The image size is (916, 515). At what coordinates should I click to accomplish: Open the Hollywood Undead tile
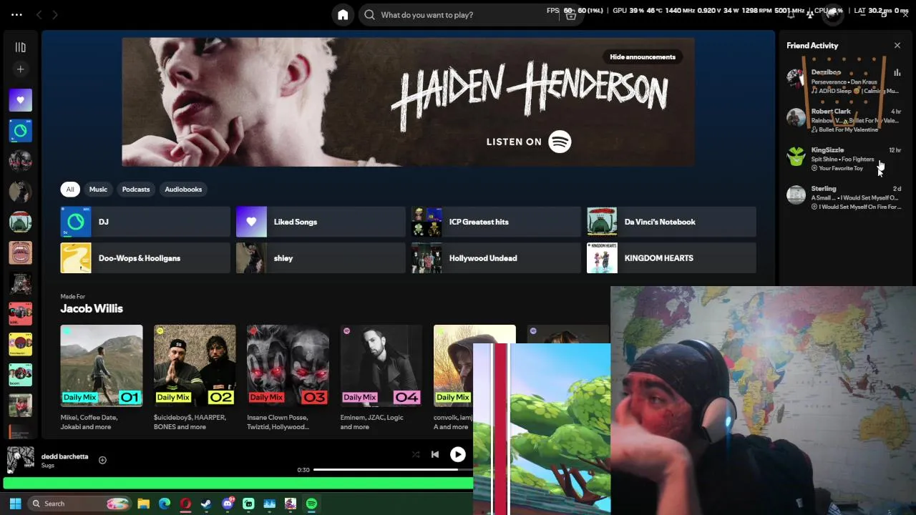496,258
